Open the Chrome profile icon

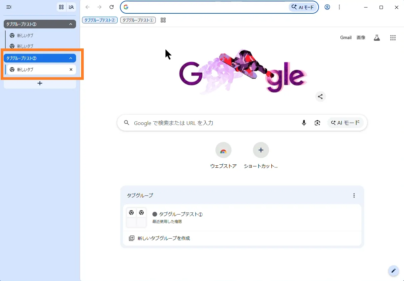327,7
